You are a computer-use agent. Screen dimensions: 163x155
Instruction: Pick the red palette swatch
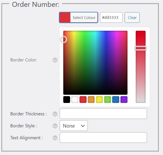point(83,99)
